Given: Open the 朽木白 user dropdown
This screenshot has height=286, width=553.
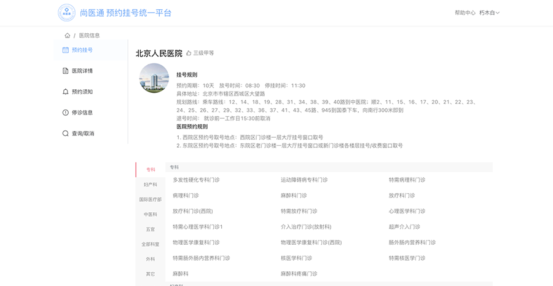Looking at the screenshot, I should (490, 13).
